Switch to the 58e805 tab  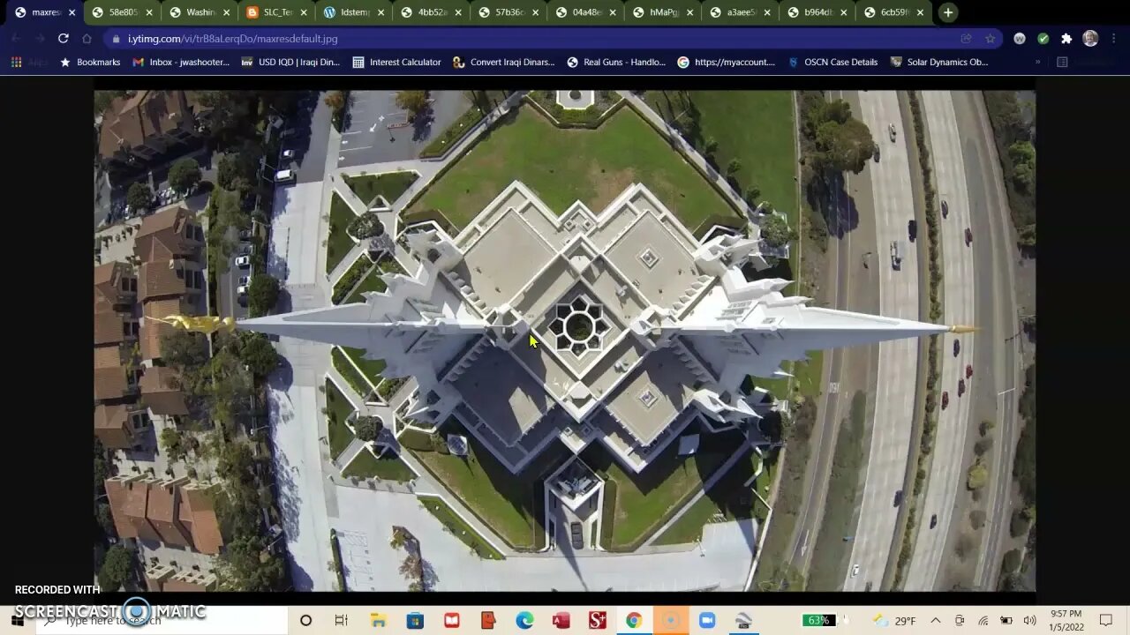122,12
